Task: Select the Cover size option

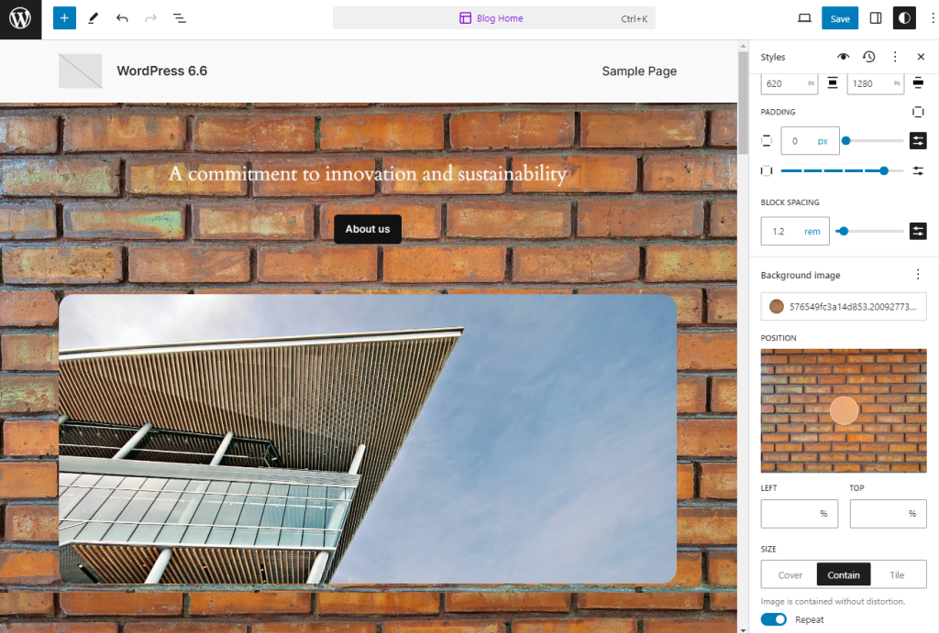Action: click(790, 575)
